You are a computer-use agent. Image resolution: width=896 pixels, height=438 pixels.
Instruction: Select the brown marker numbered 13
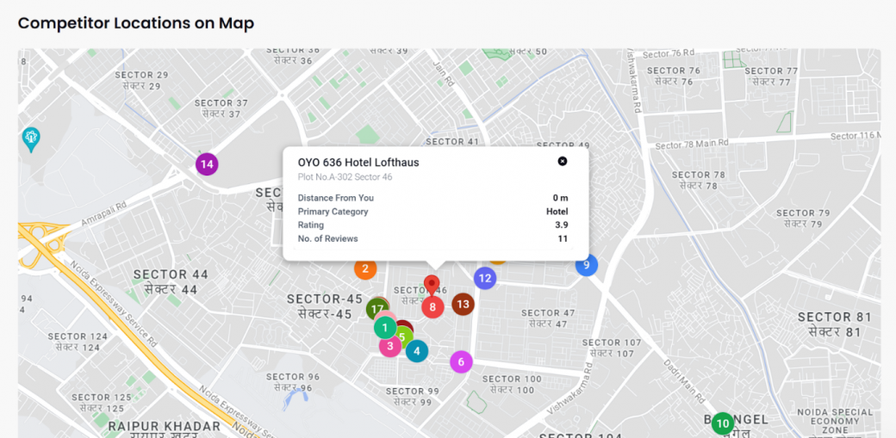point(464,305)
